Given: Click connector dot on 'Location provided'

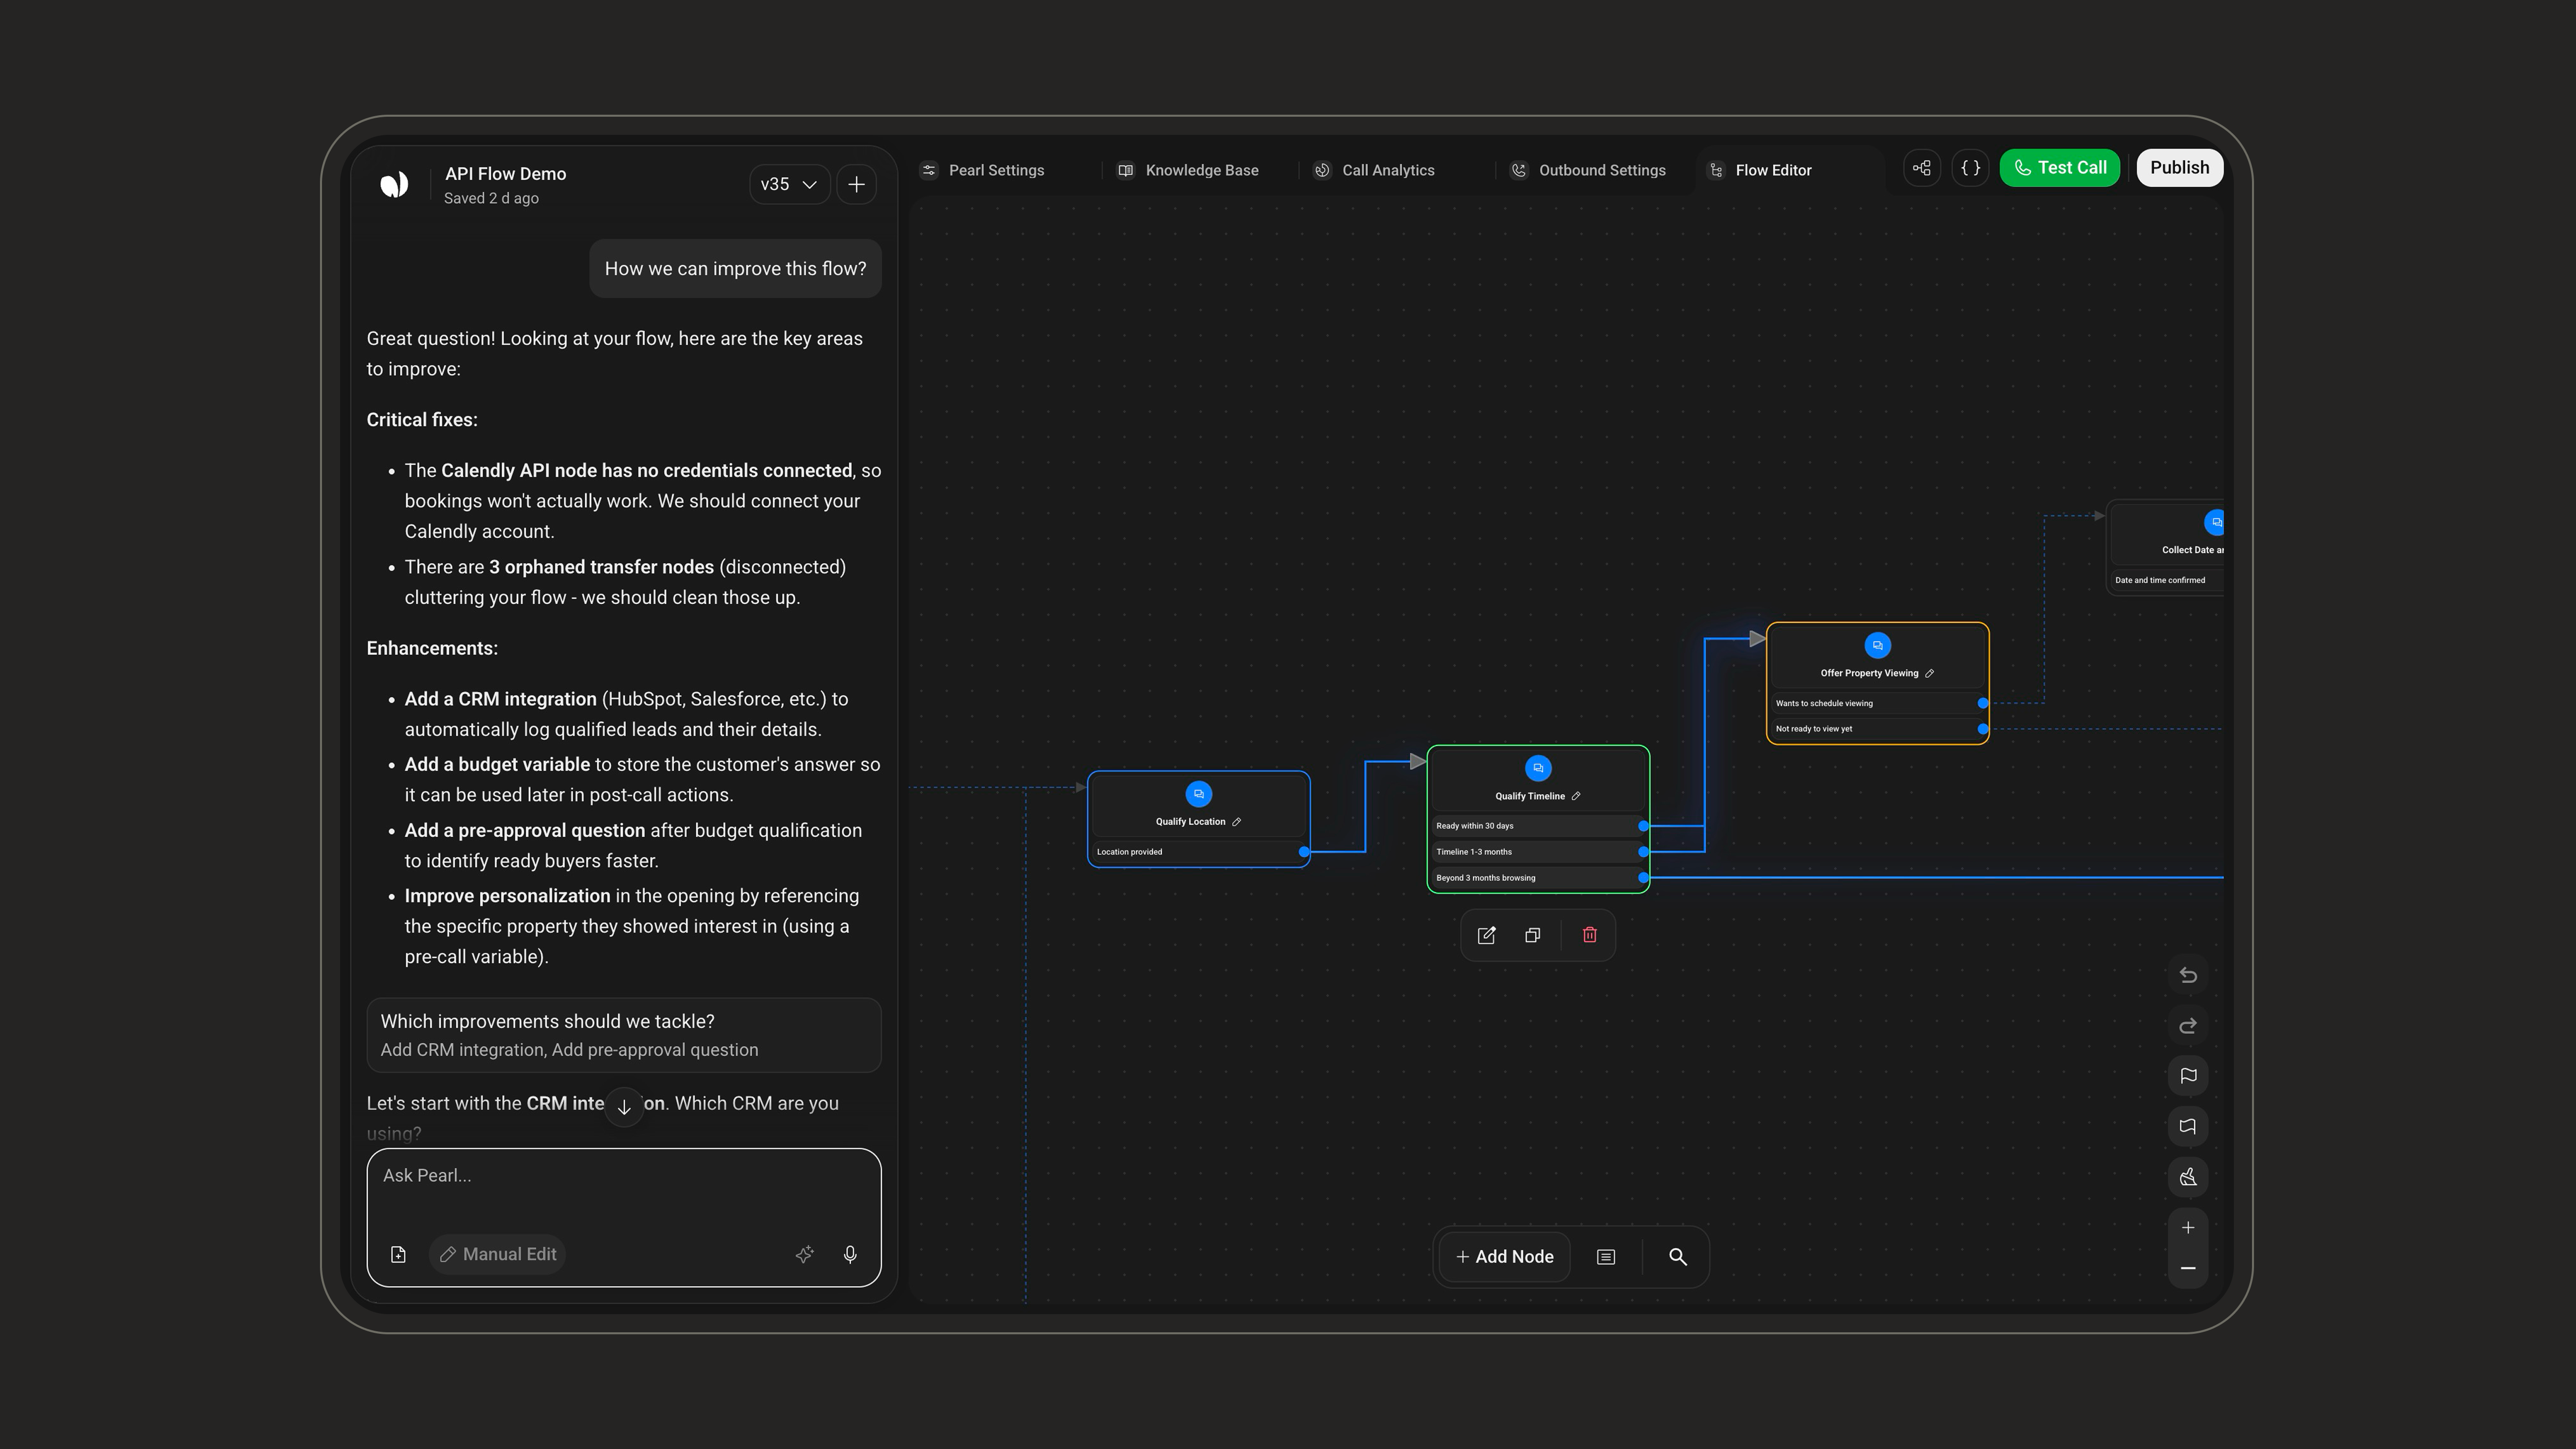Looking at the screenshot, I should click(1304, 852).
